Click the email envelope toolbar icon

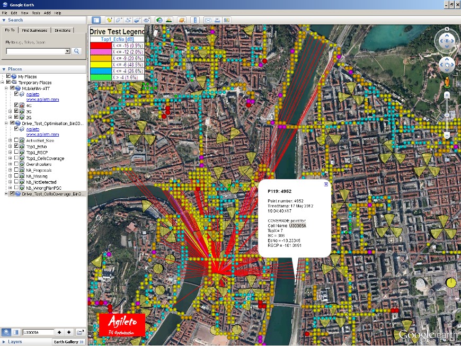(208, 20)
